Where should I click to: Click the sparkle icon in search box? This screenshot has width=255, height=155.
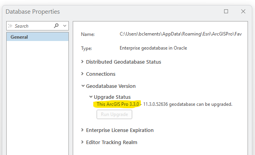tap(10, 26)
